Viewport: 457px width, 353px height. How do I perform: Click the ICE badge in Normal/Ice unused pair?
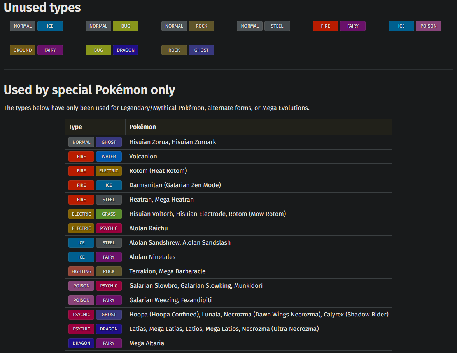pyautogui.click(x=50, y=26)
